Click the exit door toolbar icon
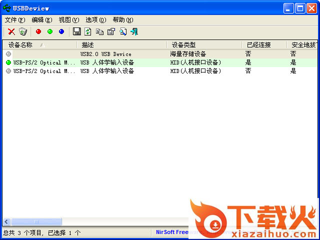 coord(134,31)
